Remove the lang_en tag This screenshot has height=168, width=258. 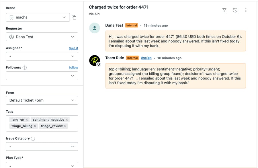pyautogui.click(x=27, y=120)
